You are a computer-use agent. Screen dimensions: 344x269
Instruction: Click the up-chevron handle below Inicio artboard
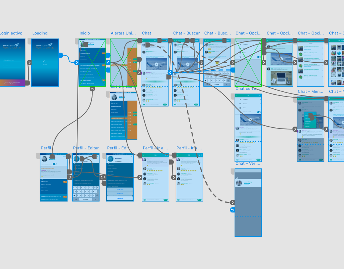tap(93, 89)
